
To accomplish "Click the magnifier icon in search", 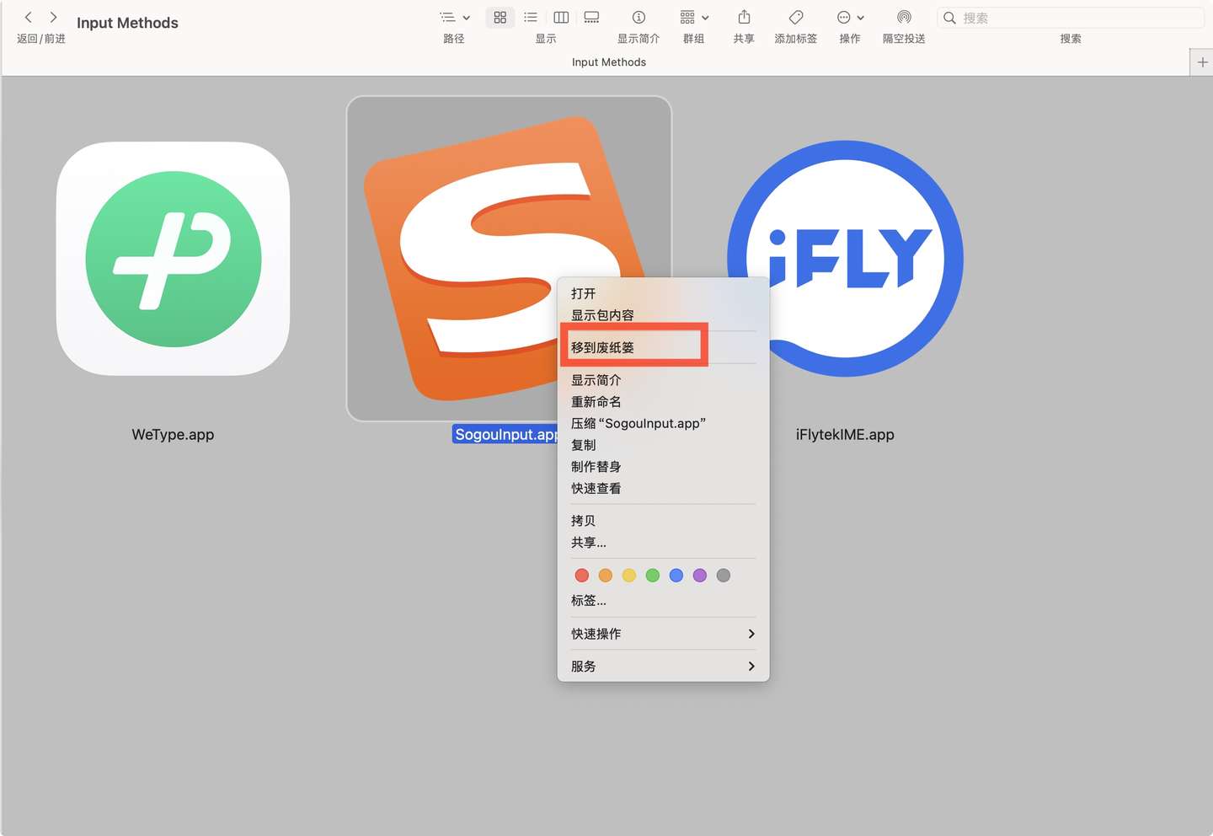I will 949,18.
